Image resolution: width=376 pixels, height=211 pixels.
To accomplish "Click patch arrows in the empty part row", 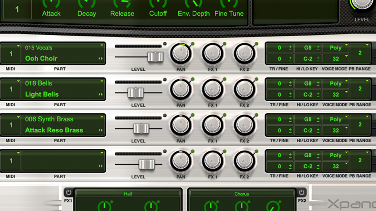I will pyautogui.click(x=101, y=166).
